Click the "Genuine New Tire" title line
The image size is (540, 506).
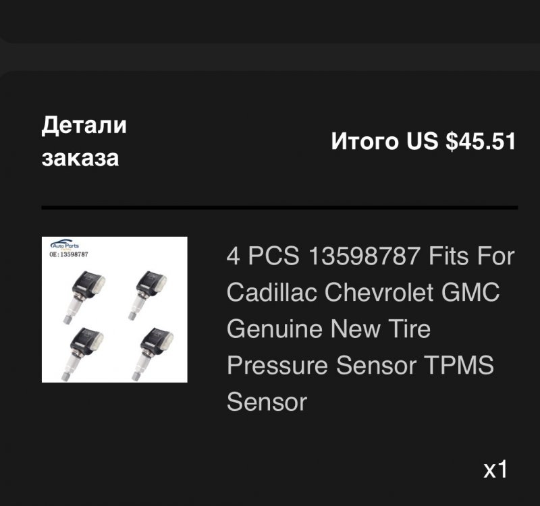point(329,329)
